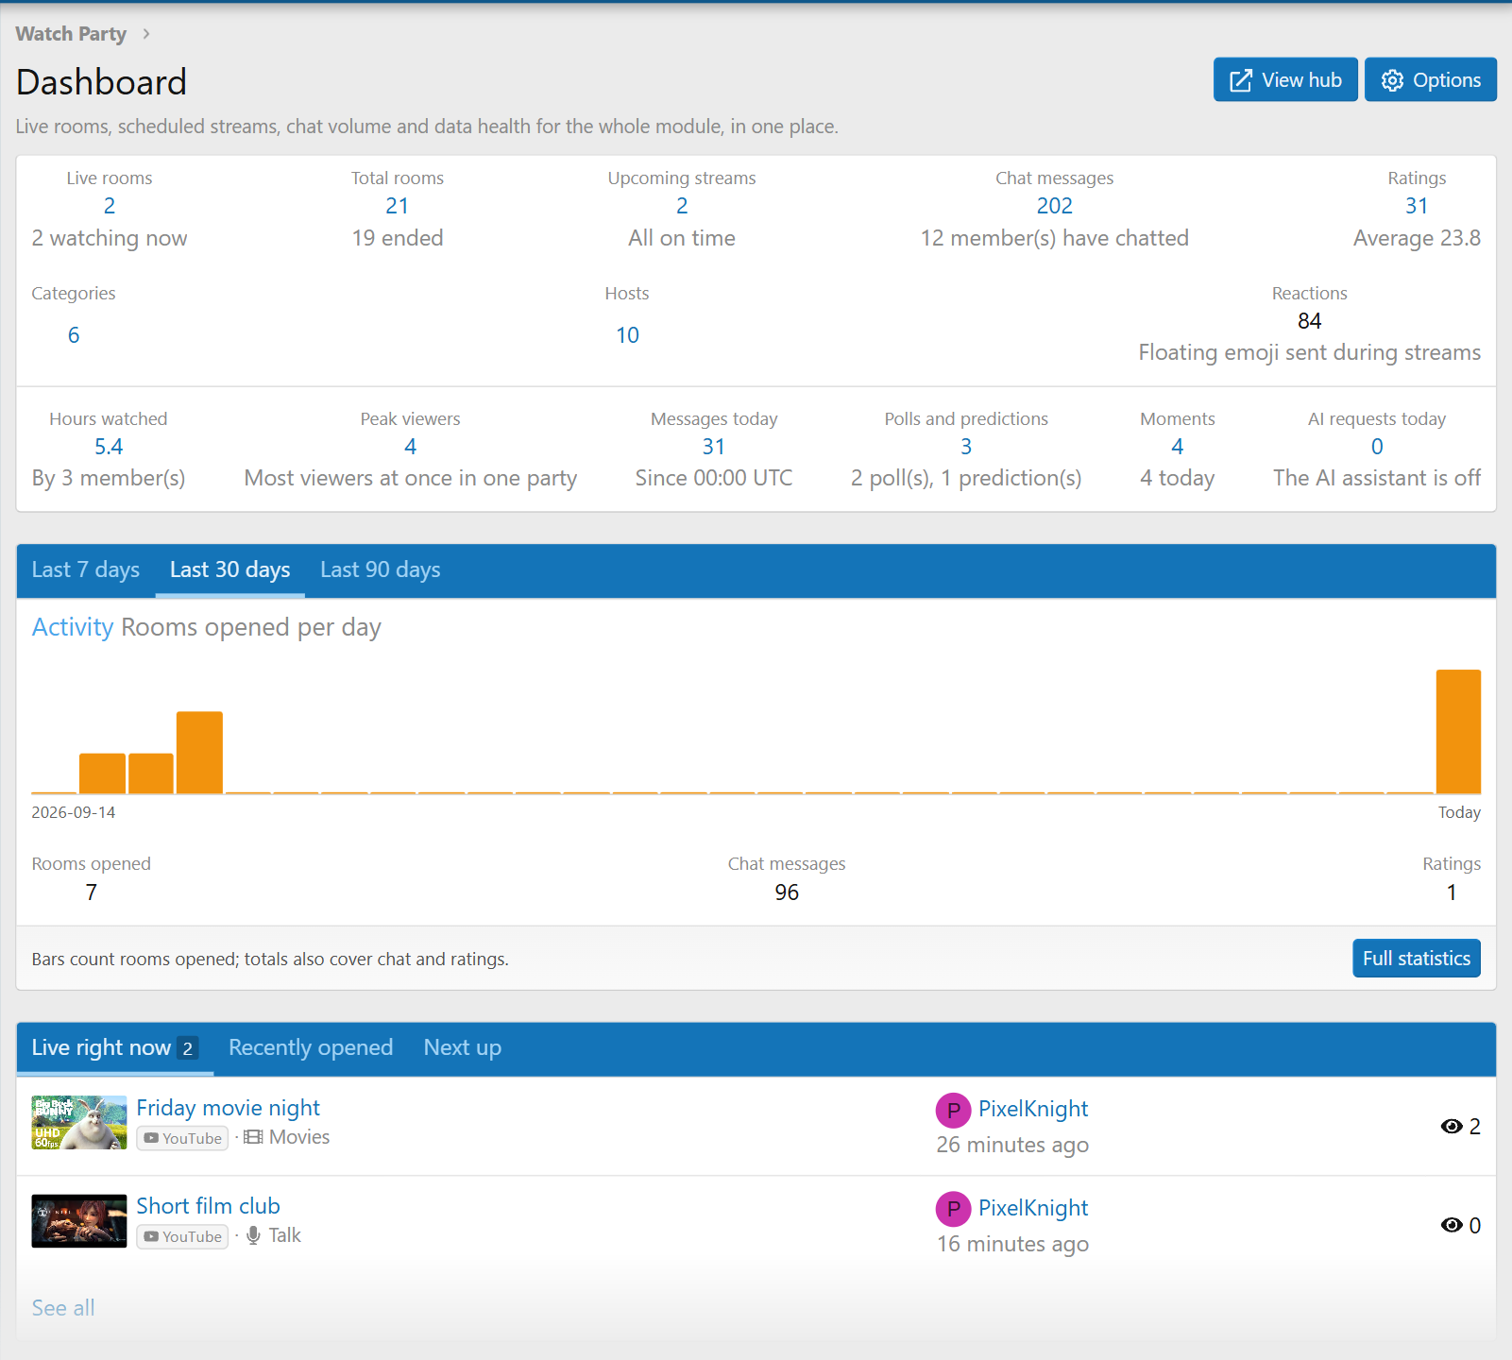Click the Movies category label

[x=299, y=1137]
